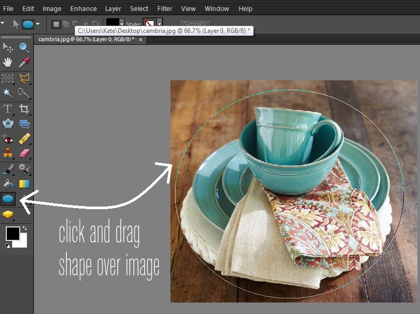
Task: Choose the Eyedropper tool
Action: [x=24, y=63]
